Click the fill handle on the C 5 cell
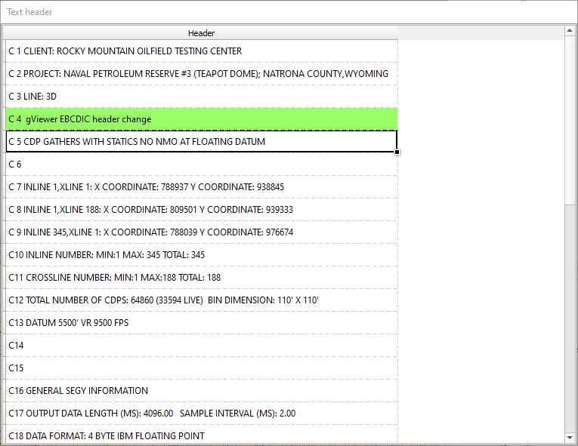 click(397, 152)
